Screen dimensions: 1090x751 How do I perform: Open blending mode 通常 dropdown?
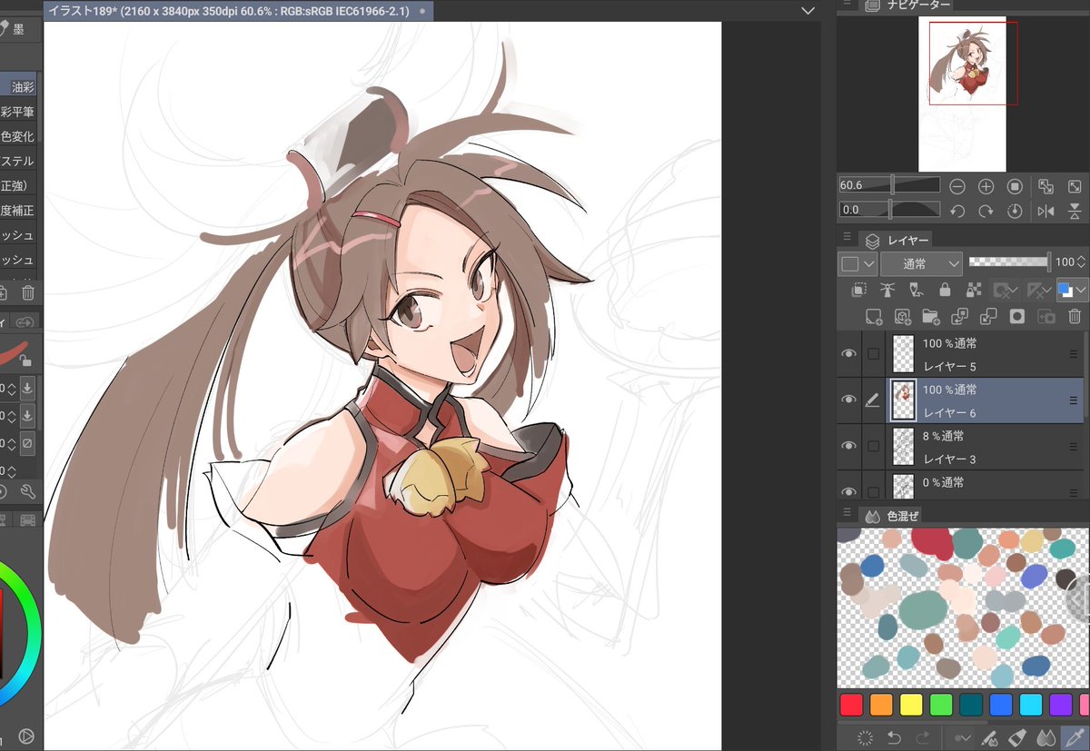(920, 263)
